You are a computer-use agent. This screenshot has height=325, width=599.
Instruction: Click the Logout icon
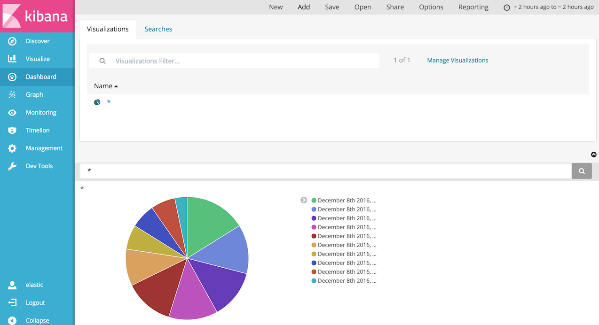pyautogui.click(x=12, y=302)
